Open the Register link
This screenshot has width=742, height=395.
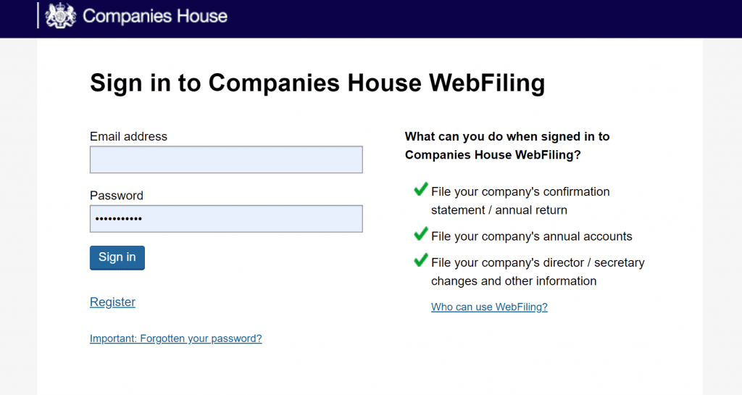(112, 302)
